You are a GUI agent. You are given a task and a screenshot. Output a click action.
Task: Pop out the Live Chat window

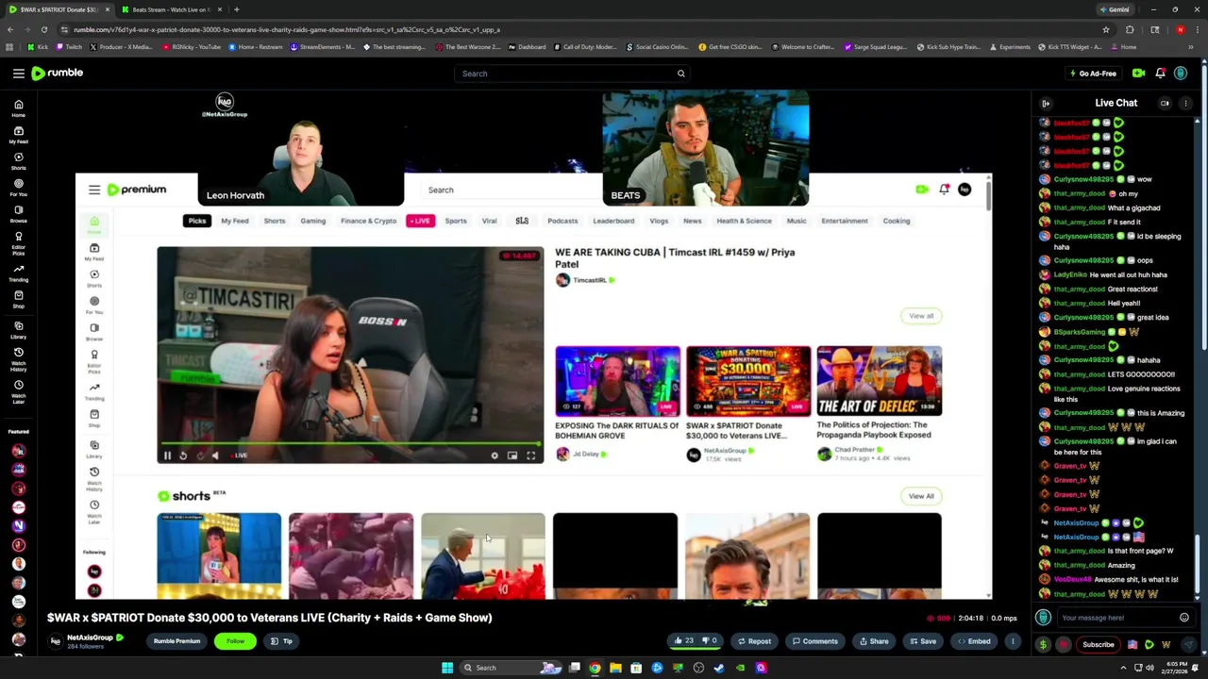(x=1166, y=103)
